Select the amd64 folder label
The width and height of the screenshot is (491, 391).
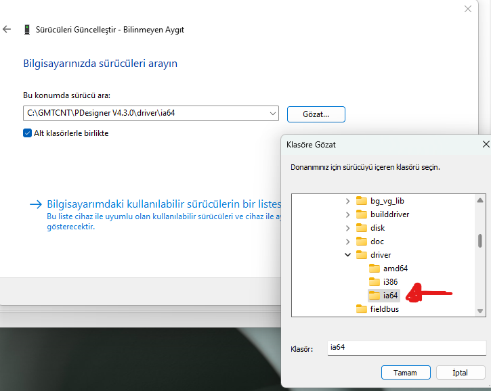(396, 269)
